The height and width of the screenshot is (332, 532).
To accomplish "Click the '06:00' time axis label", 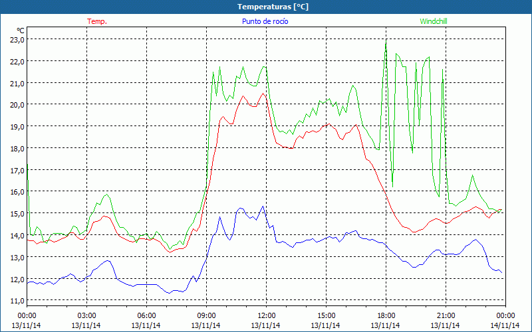I will (x=146, y=316).
